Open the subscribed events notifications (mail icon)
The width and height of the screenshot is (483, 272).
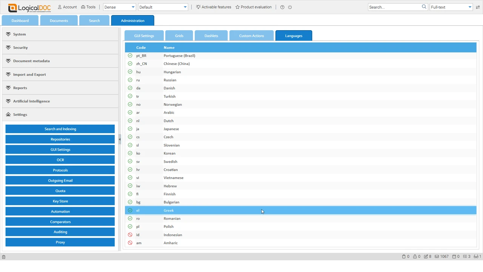[437, 257]
